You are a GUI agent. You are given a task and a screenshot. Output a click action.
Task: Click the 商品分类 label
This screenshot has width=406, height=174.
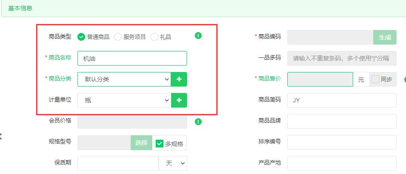[60, 78]
